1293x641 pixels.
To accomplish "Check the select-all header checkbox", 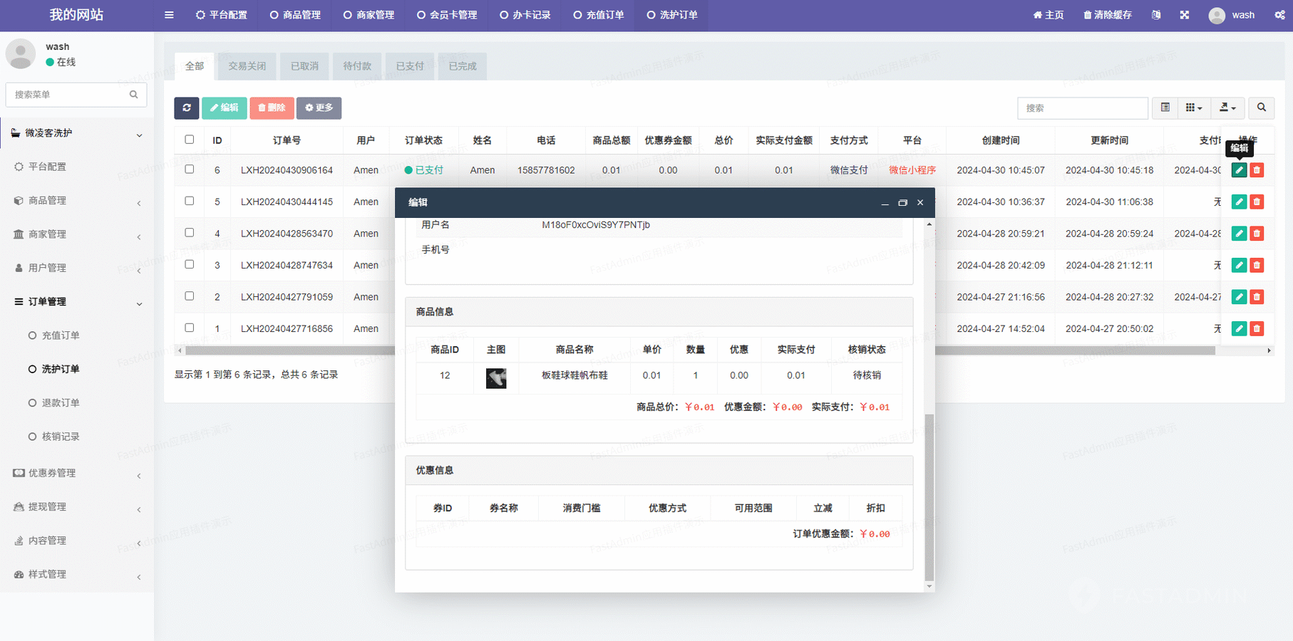I will click(x=190, y=140).
